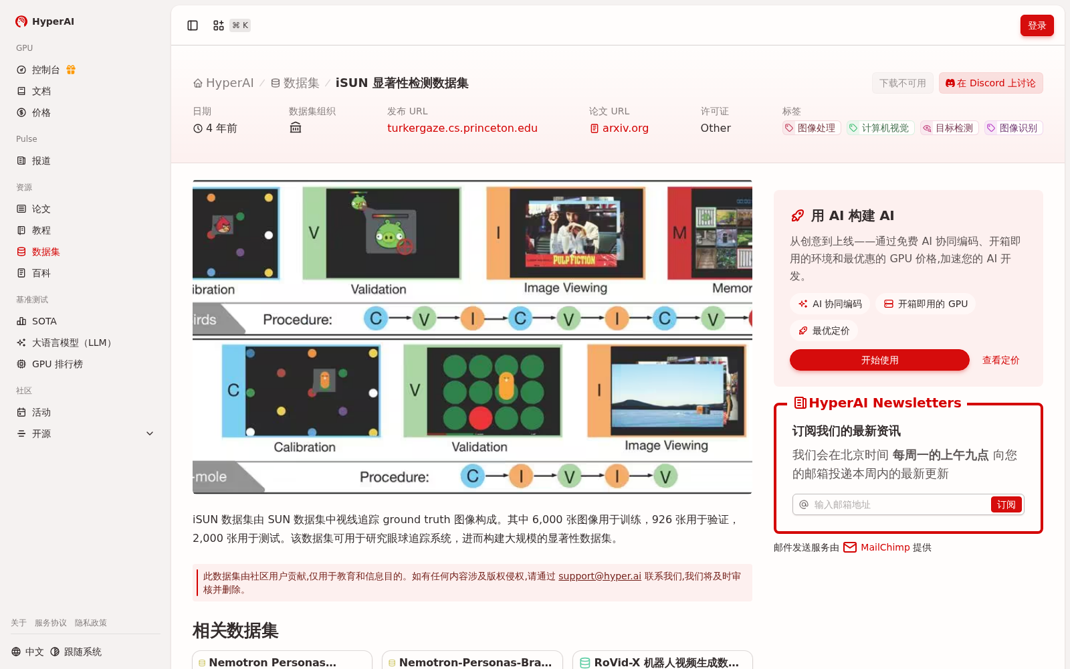Click the AI 协同编码 chip
The height and width of the screenshot is (669, 1070).
coord(830,304)
